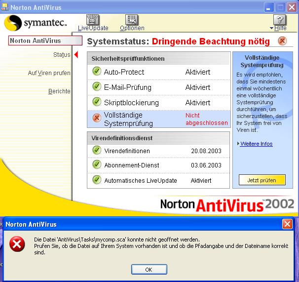The width and height of the screenshot is (299, 282).
Task: Click the Virendefinitionsdienst section header
Action: pyautogui.click(x=158, y=138)
